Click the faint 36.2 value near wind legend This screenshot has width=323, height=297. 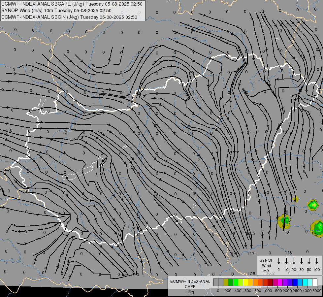270,273
